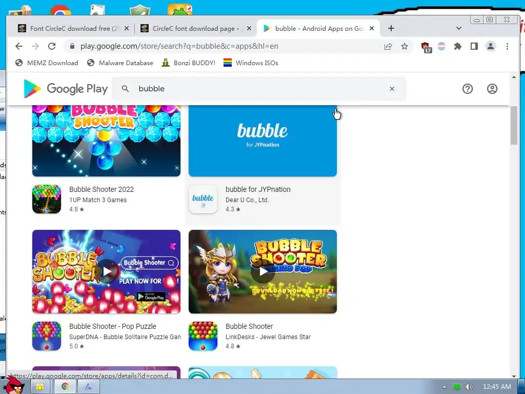
Task: Click the Google Play logo
Action: 66,89
